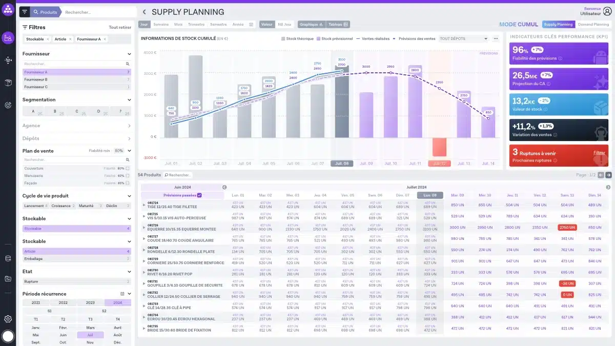Click the back arrow beside Supply Planning title

[x=144, y=12]
